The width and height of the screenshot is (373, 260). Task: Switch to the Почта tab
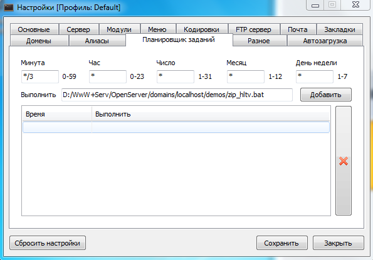298,29
